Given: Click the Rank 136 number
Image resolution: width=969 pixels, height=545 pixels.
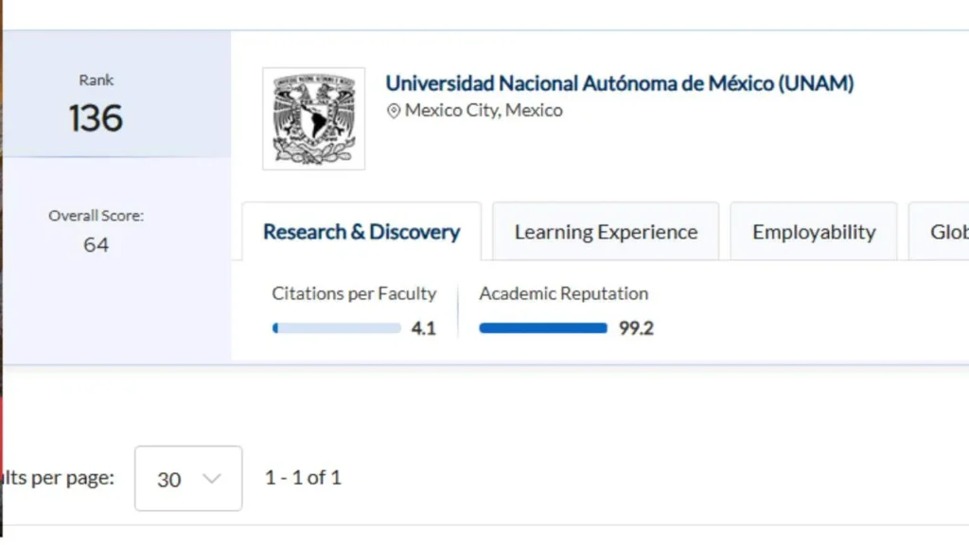Looking at the screenshot, I should click(96, 118).
